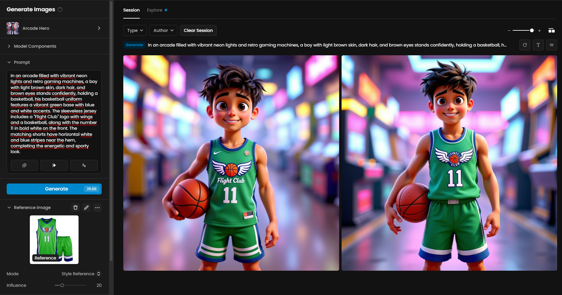Click inside the prompt text box

pos(54,114)
